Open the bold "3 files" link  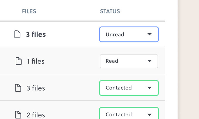point(36,35)
